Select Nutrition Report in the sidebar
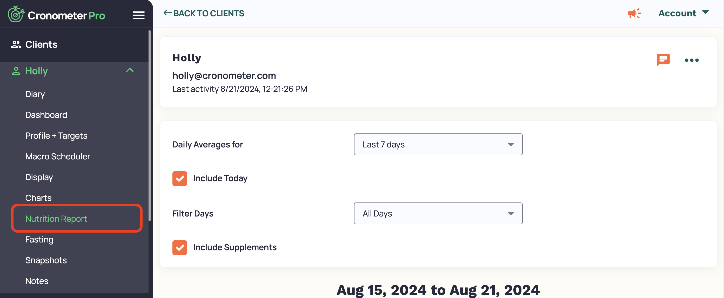The height and width of the screenshot is (298, 724). [56, 219]
